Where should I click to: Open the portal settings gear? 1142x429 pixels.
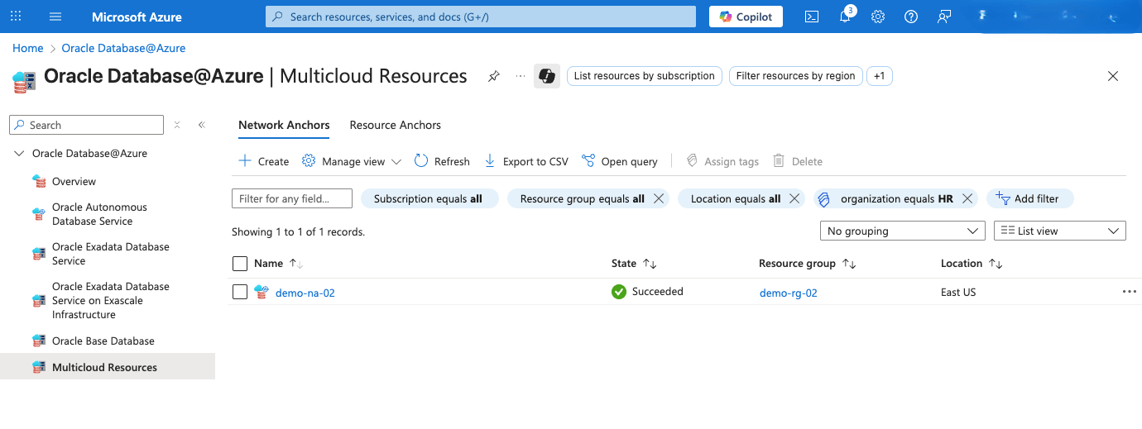[x=878, y=17]
